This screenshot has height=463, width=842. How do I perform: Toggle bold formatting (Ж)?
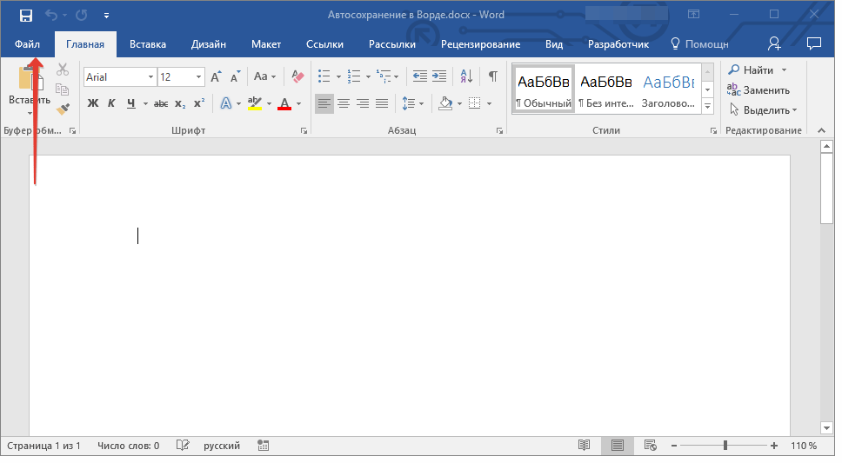tap(93, 103)
